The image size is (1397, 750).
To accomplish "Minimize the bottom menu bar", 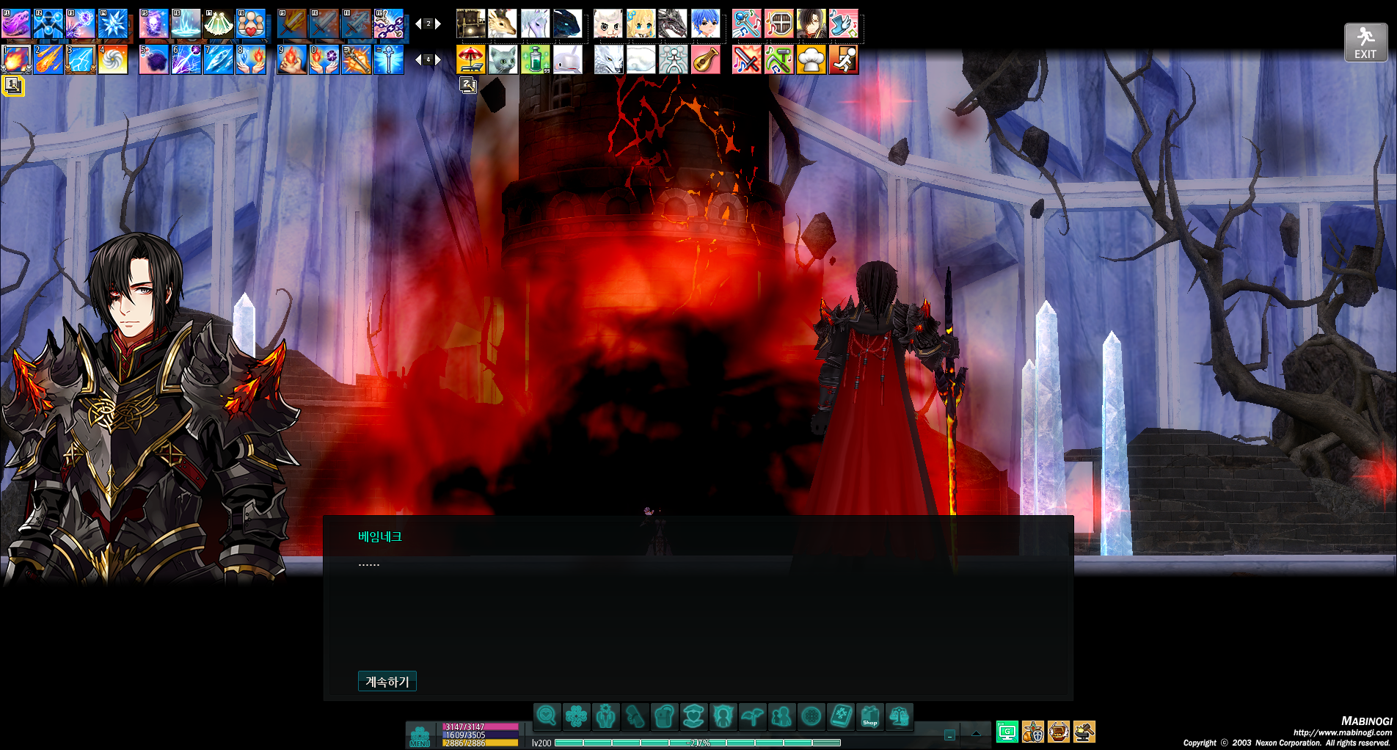I will tap(949, 735).
